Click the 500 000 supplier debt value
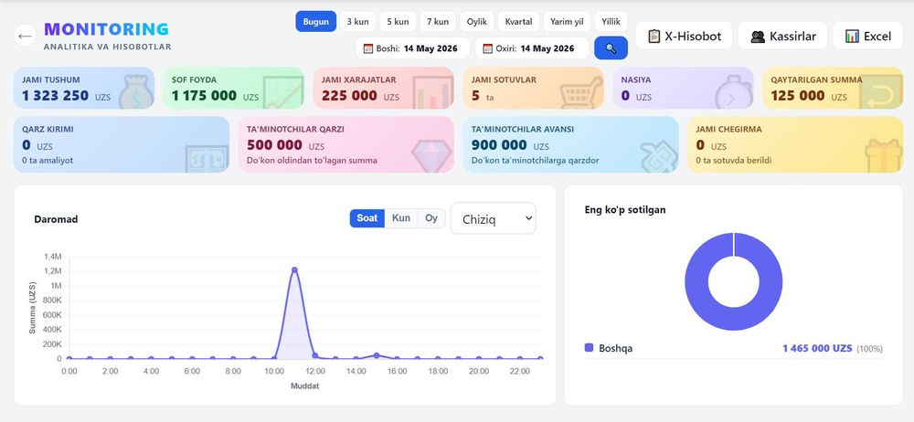 click(x=274, y=145)
